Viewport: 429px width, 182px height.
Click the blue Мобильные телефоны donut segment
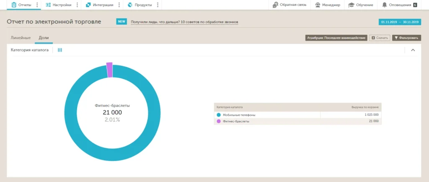112,154
